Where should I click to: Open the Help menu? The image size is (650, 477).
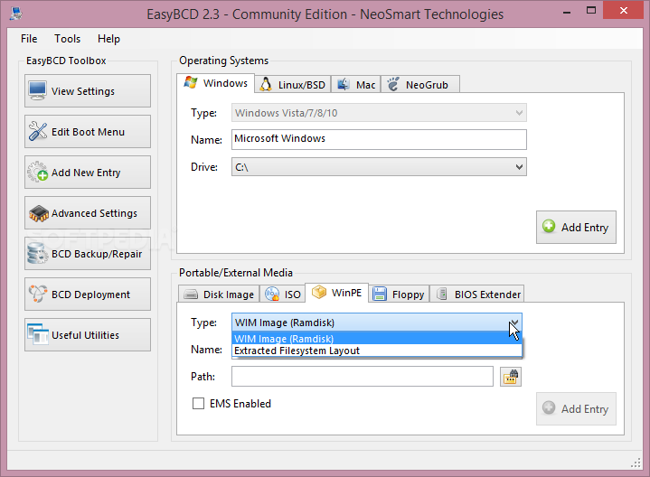click(x=108, y=39)
